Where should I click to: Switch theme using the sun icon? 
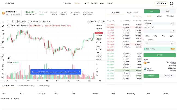[172, 4]
